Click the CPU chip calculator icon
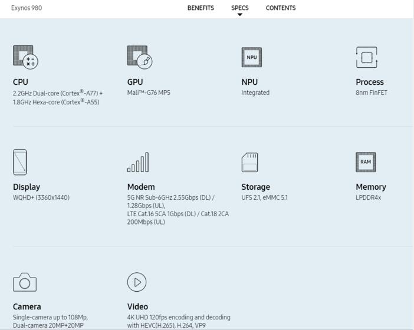The height and width of the screenshot is (330, 414). tap(25, 57)
